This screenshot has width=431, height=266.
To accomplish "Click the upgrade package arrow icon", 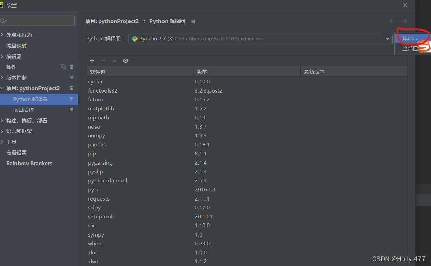I will click(114, 61).
